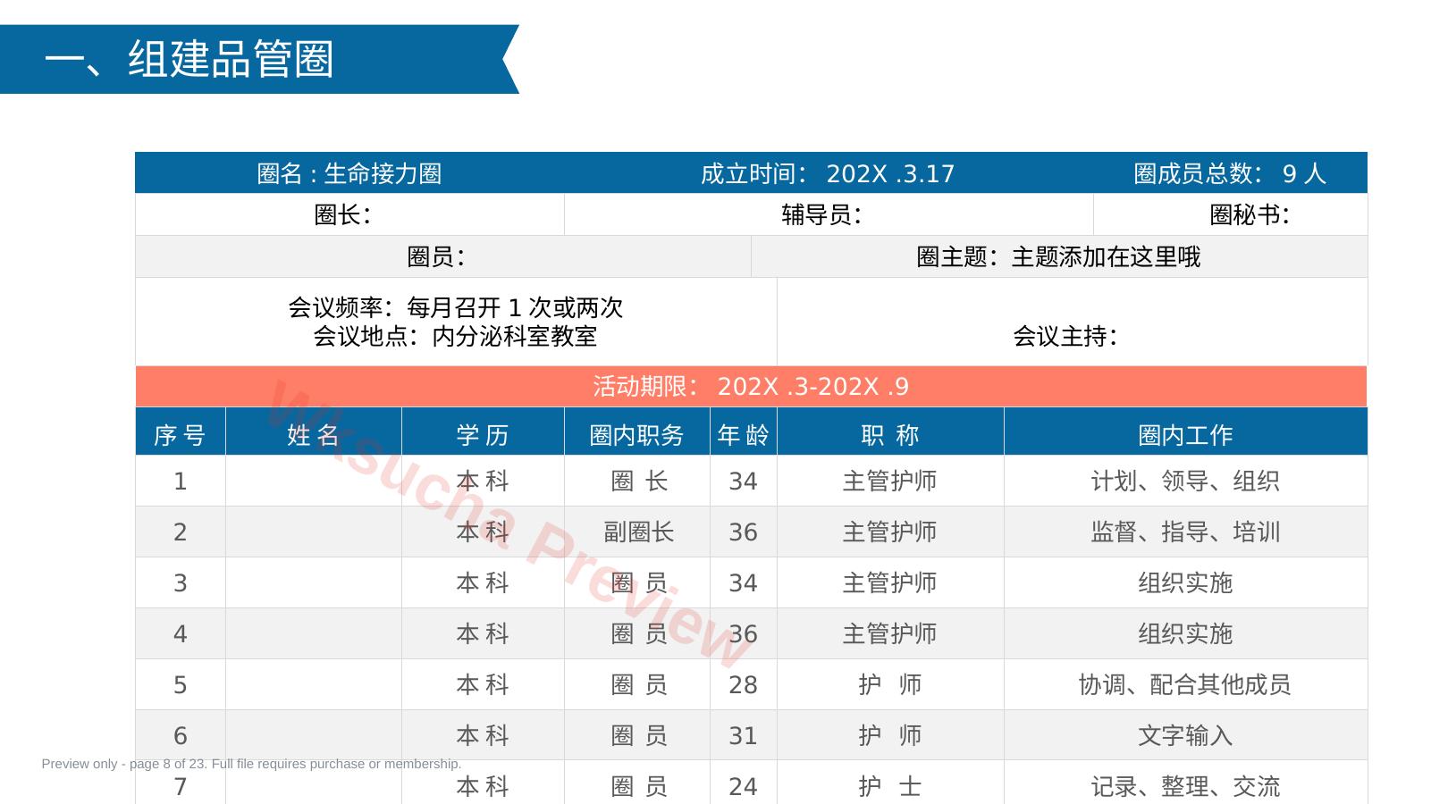This screenshot has width=1431, height=804.
Task: Click sequence number 5 cell
Action: [x=181, y=684]
